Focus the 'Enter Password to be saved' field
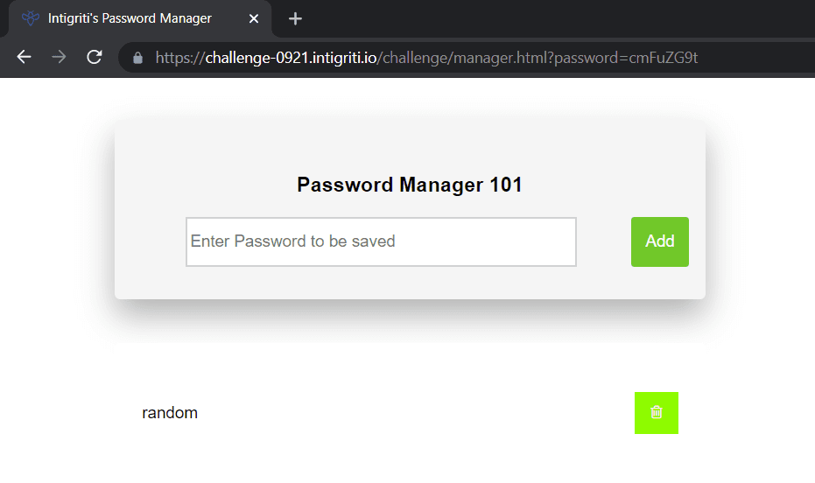 [x=381, y=241]
